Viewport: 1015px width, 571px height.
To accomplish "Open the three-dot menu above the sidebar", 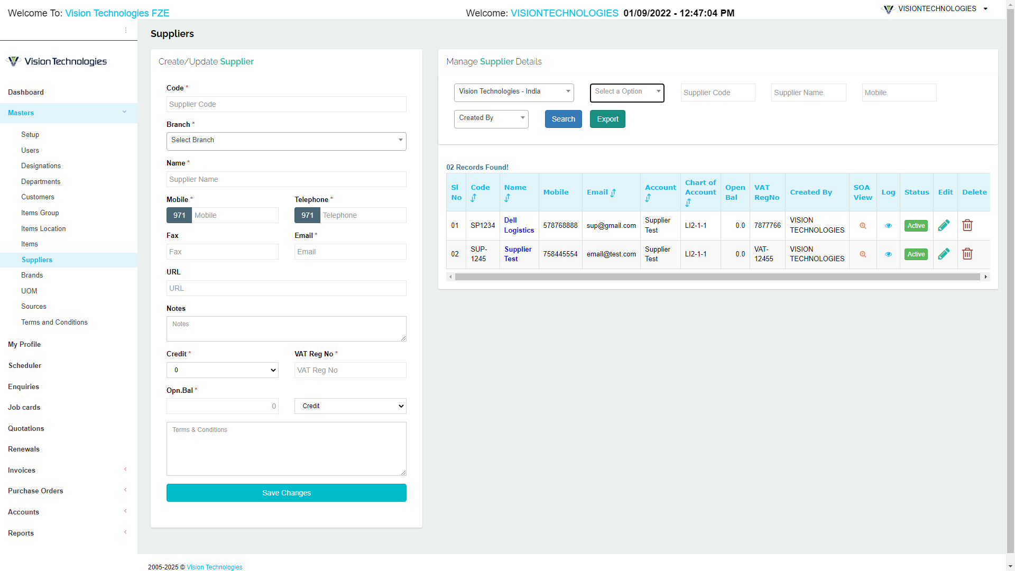I will (x=126, y=30).
